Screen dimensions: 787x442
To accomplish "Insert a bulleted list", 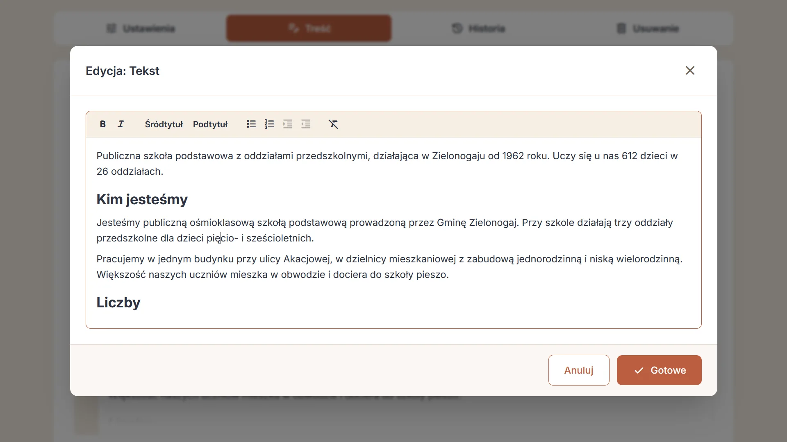I will (251, 124).
